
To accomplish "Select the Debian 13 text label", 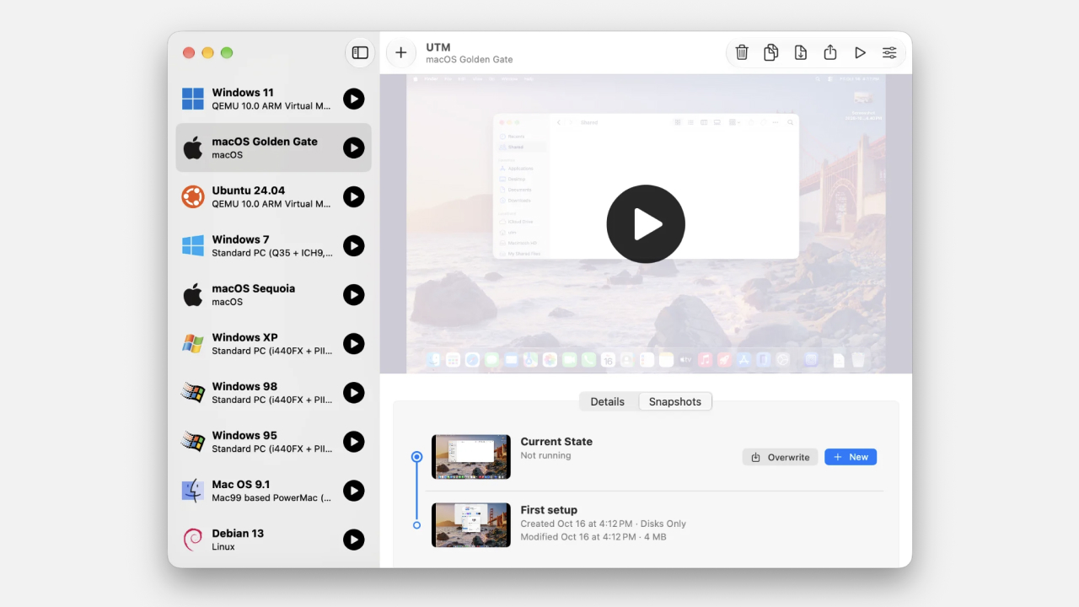I will coord(238,533).
